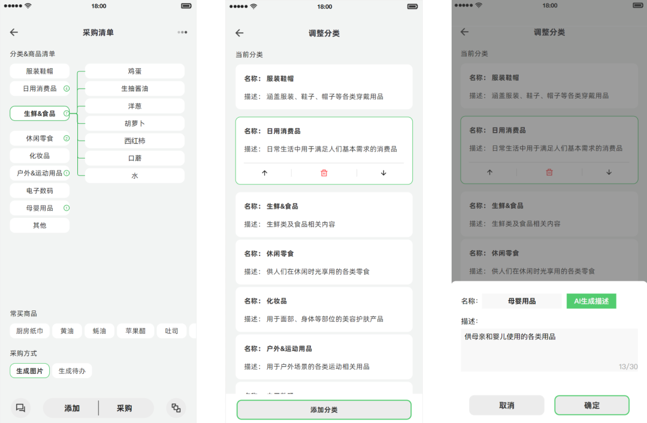Select 生成图片 purchase method
Screen dimensions: 647x423
point(30,371)
